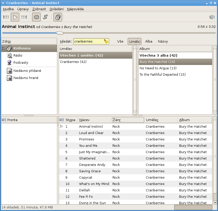Set search filter to Umělci
This screenshot has height=211, width=218.
(x=135, y=42)
